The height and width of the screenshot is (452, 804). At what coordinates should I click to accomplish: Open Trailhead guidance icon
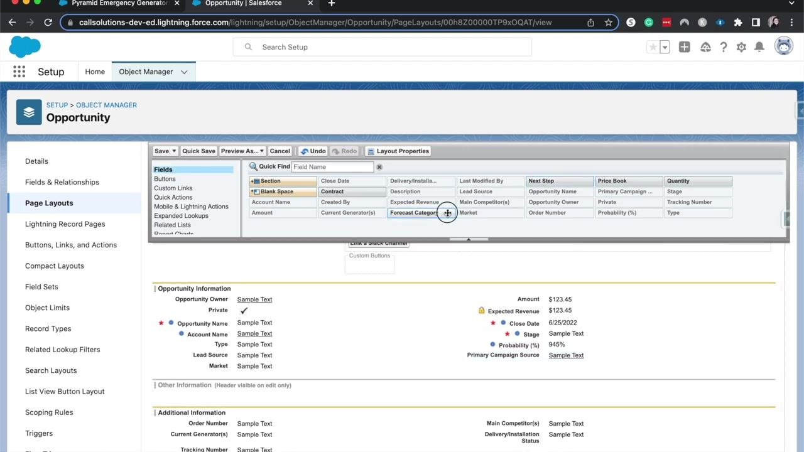coord(705,47)
